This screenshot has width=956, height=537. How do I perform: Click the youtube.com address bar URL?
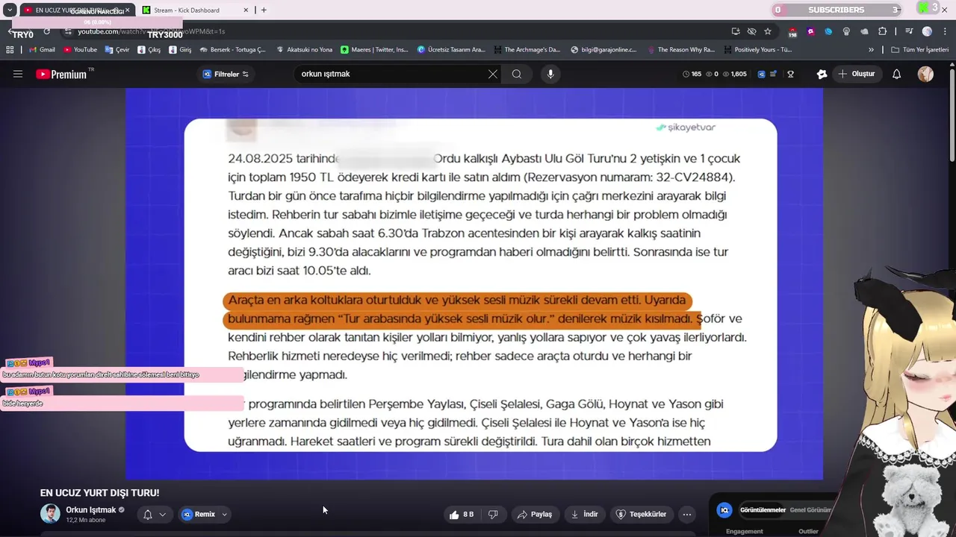[x=151, y=31]
